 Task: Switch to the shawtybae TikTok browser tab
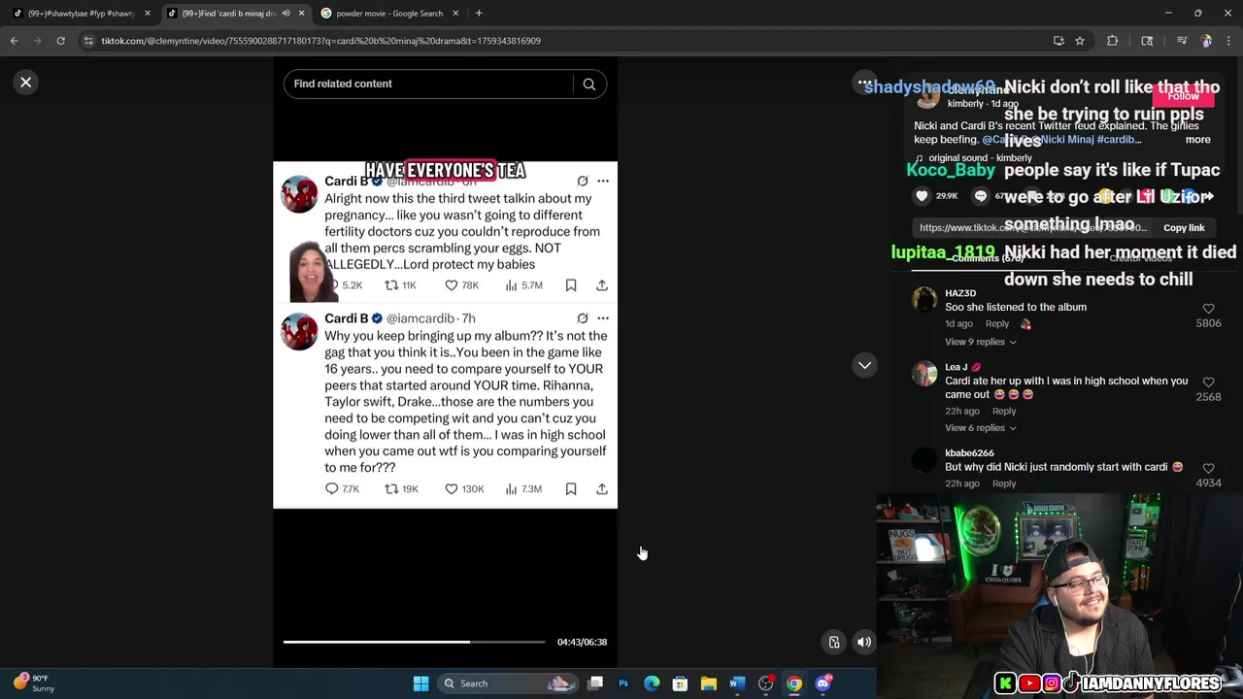point(80,14)
